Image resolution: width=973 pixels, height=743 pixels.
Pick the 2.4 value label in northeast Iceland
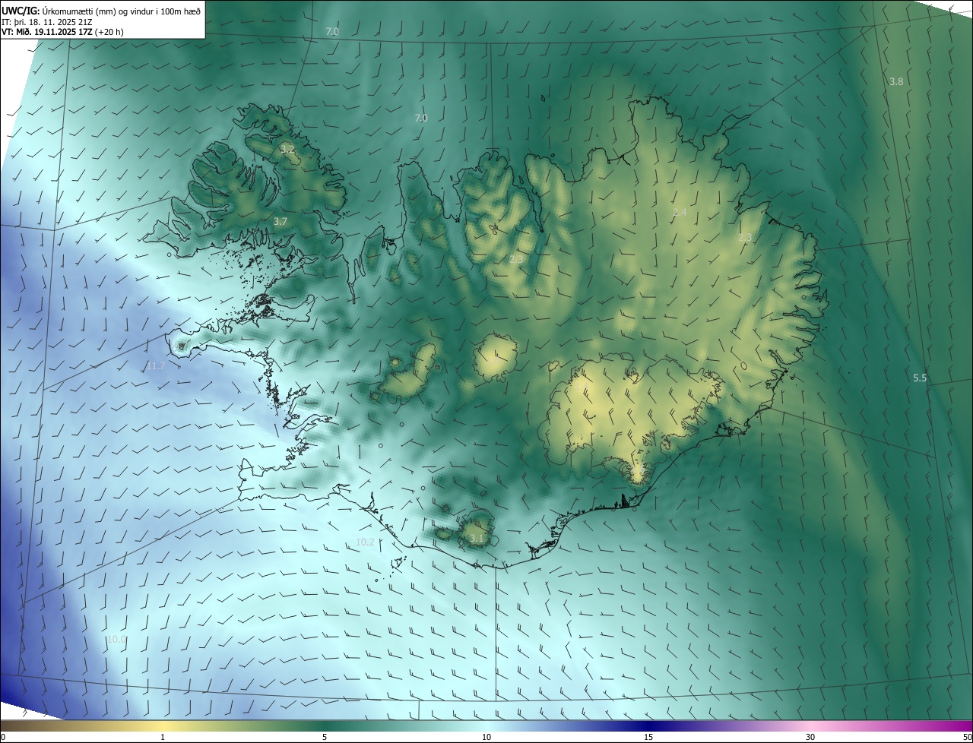tap(680, 213)
